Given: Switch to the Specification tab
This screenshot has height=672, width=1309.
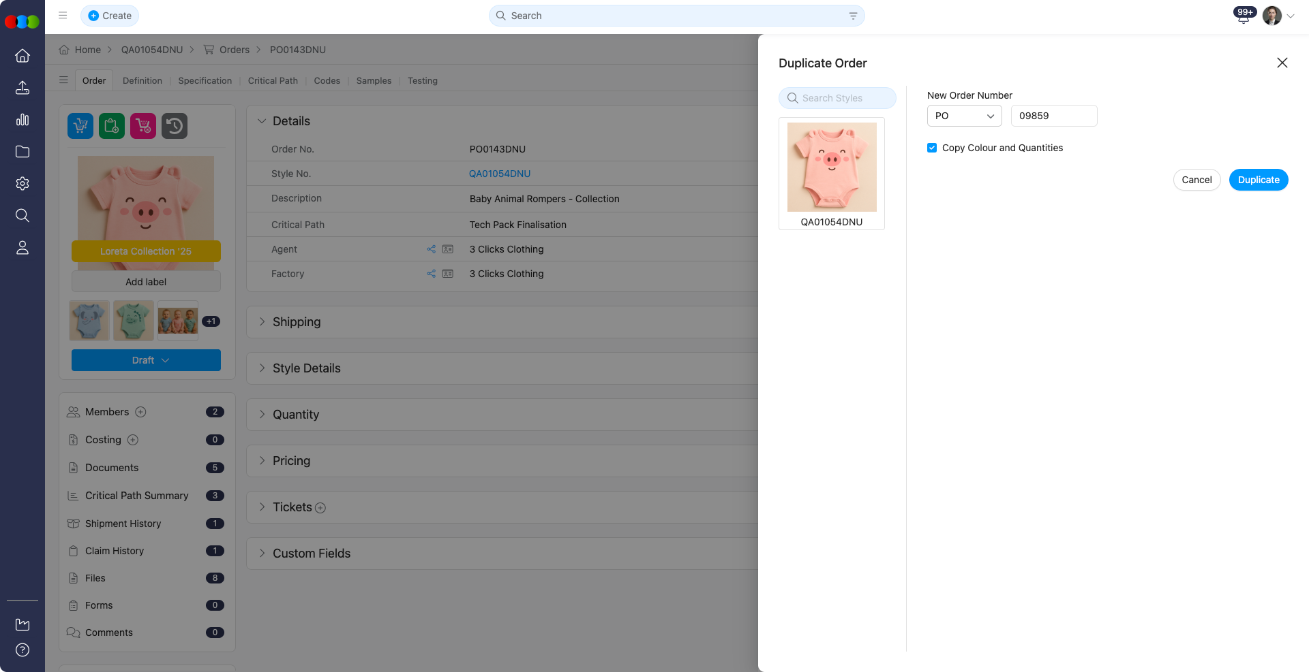Looking at the screenshot, I should click(205, 80).
